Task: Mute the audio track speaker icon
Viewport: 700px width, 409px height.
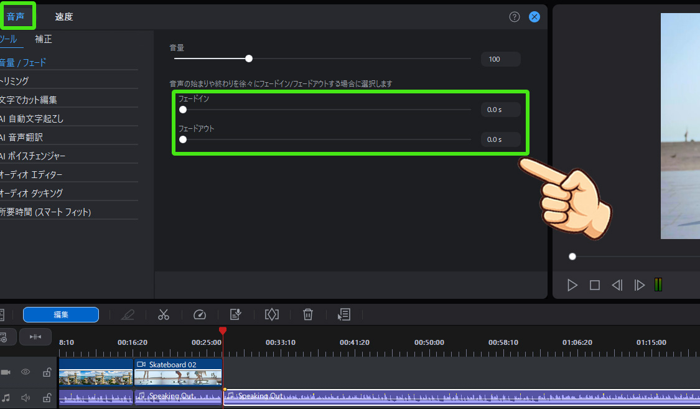Action: [25, 397]
